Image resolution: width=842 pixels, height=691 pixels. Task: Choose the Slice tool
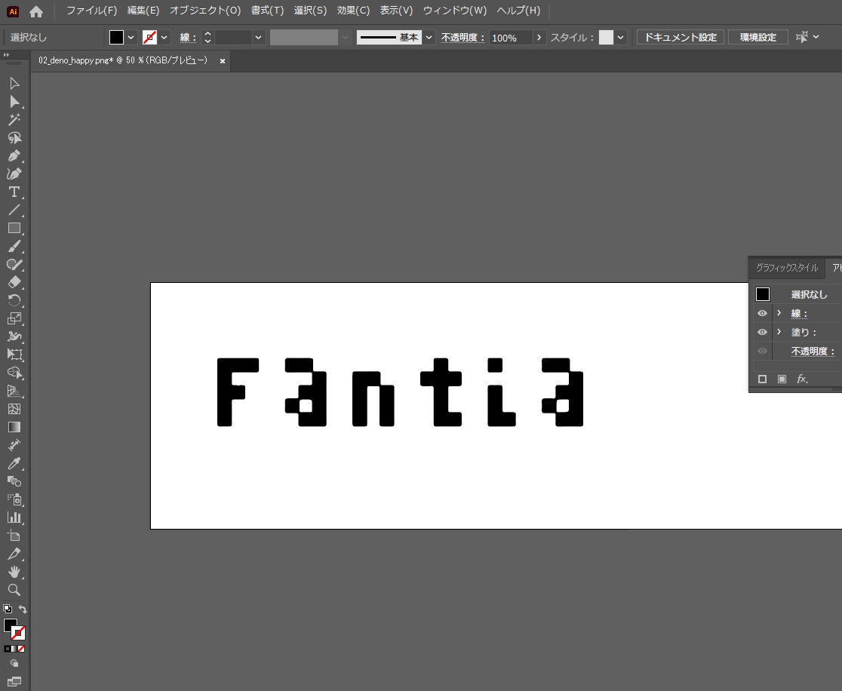coord(14,554)
